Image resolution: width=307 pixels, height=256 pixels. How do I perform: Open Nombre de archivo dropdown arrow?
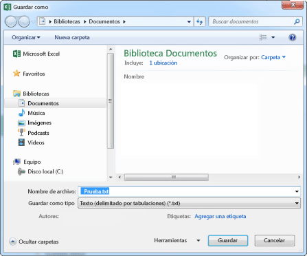pyautogui.click(x=297, y=191)
